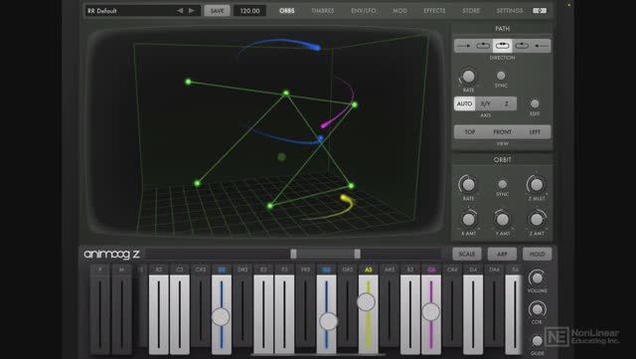Play the C#3 black key
Viewport: 636px width, 359px height.
[x=201, y=310]
